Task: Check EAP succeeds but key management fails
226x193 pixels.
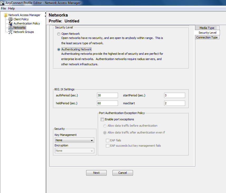Action: (107, 146)
